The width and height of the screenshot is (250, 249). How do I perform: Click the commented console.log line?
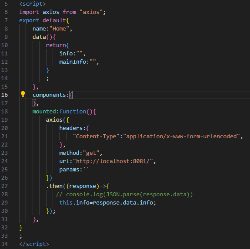tap(124, 194)
